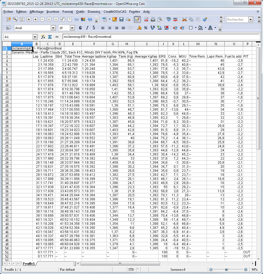Zoom in with the plus button
This screenshot has width=263, height=274.
[246, 269]
